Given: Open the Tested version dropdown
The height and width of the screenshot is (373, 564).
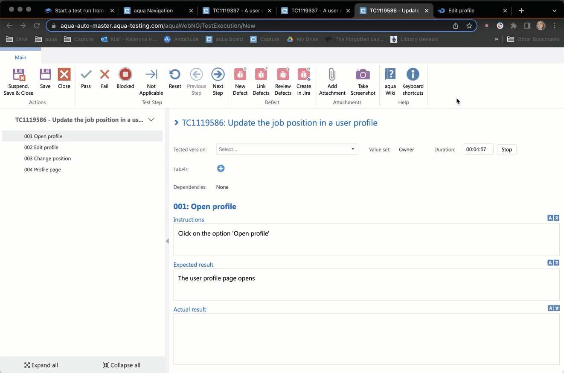Looking at the screenshot, I should coord(287,149).
